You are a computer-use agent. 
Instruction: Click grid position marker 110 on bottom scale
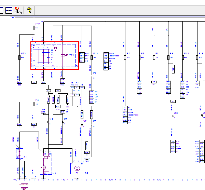pyautogui.click(x=63, y=180)
